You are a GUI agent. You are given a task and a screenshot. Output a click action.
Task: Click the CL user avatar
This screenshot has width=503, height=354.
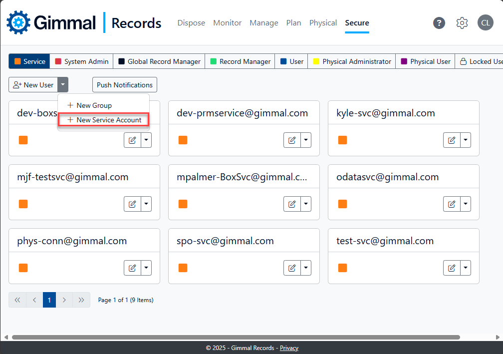(485, 23)
